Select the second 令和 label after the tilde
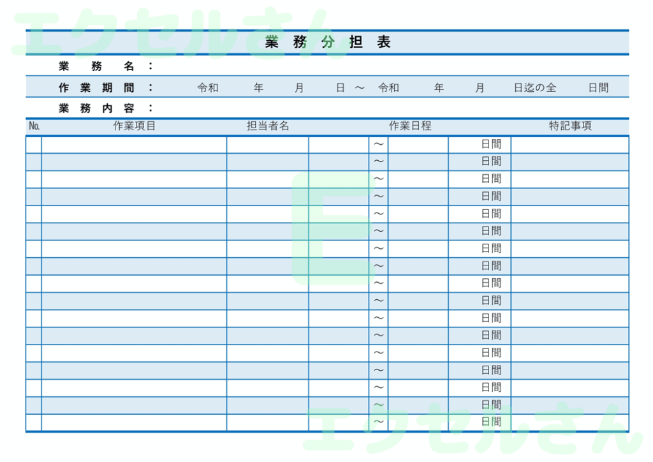Image resolution: width=653 pixels, height=462 pixels. [390, 87]
